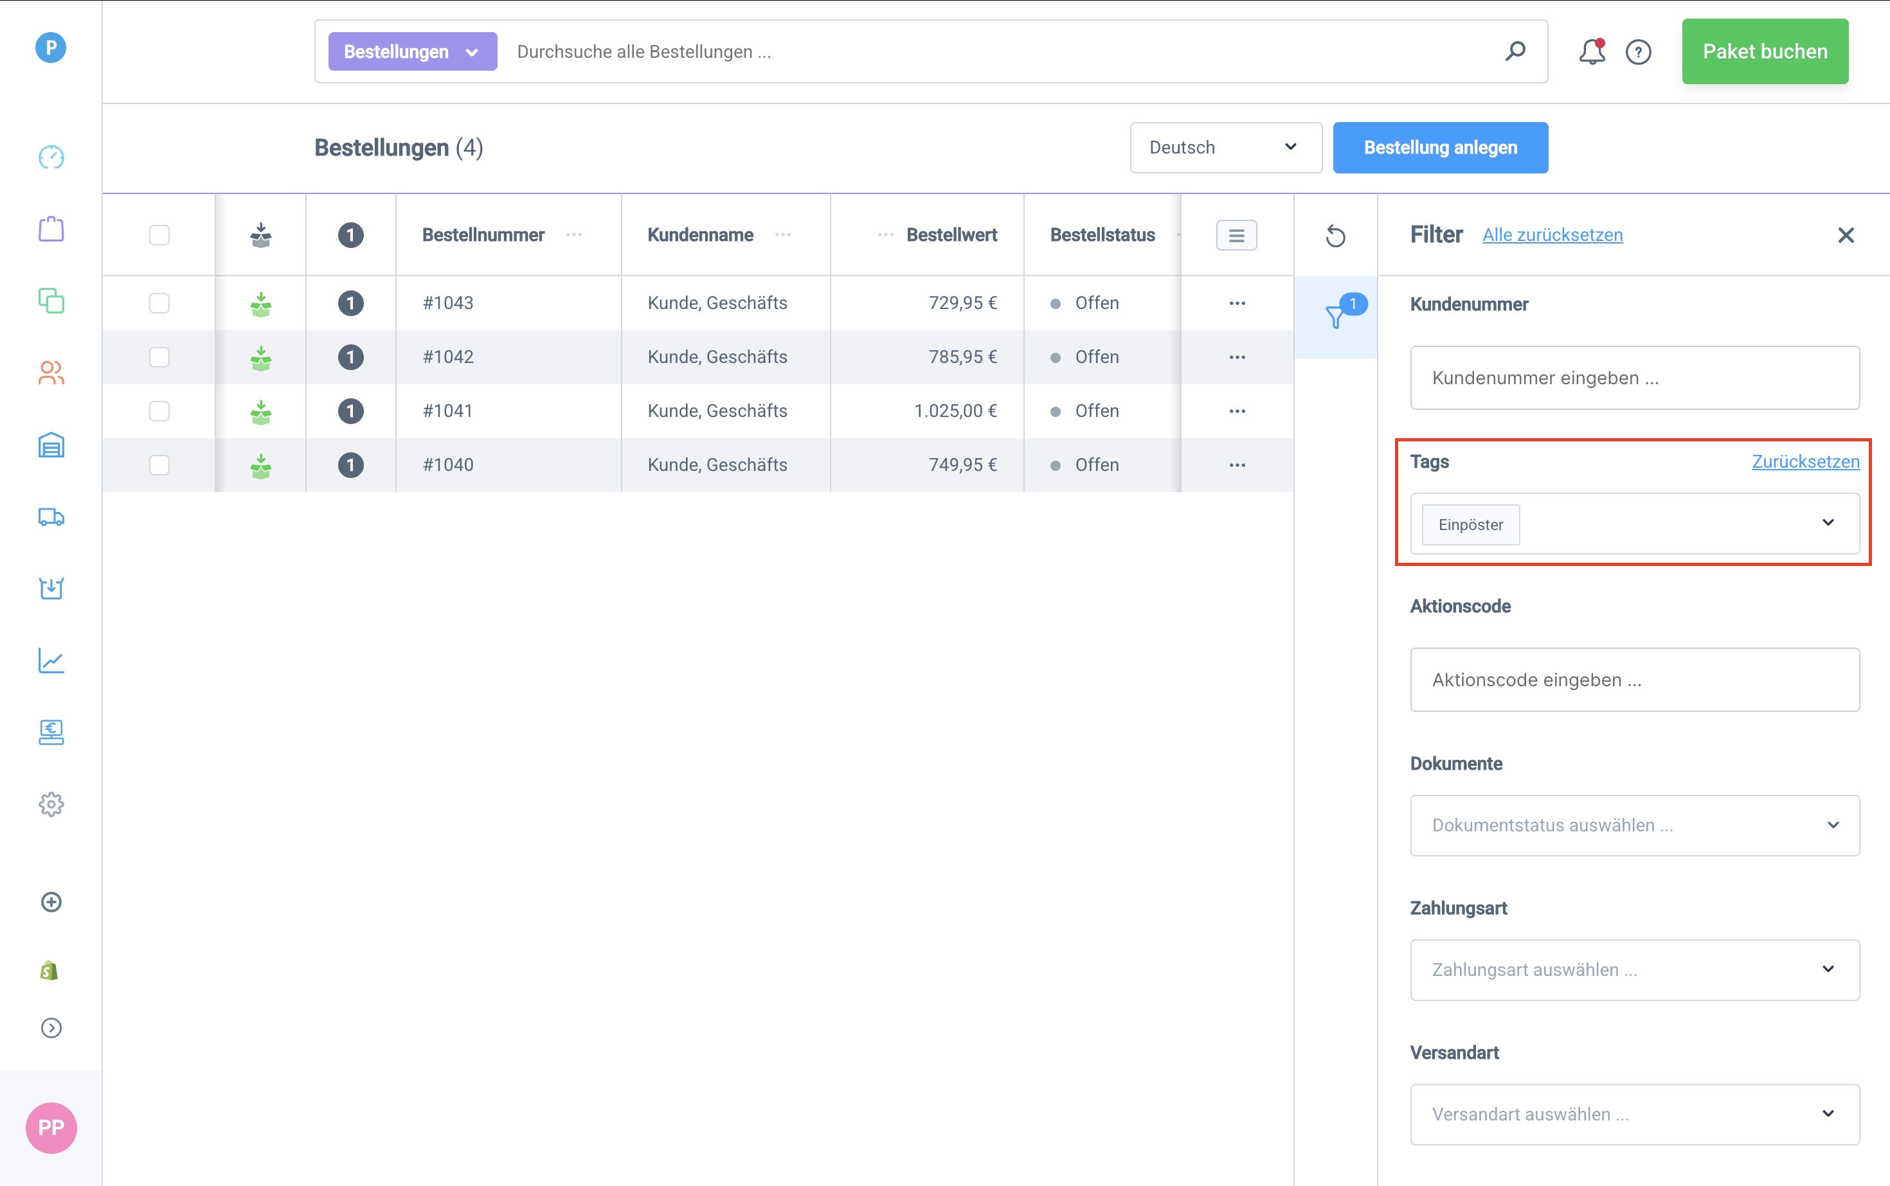Click the reset circular arrow icon
The image size is (1890, 1186).
pos(1335,235)
